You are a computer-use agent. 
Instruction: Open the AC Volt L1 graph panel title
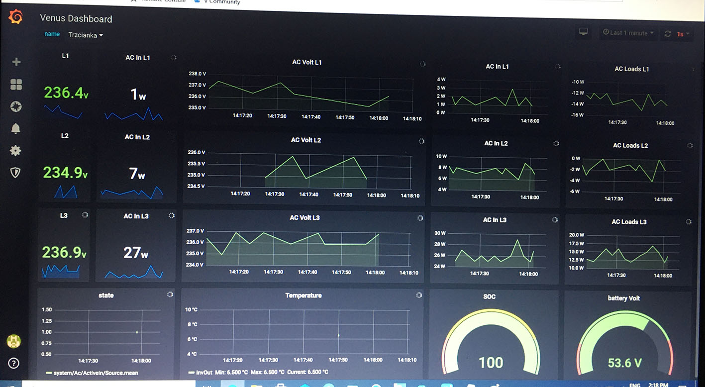tap(307, 62)
